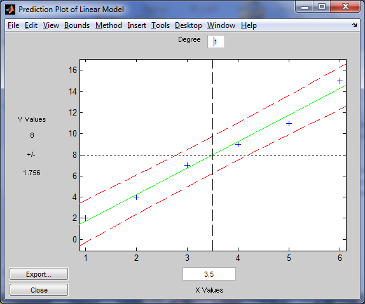
Task: Click the blue data point at x=6
Action: [x=340, y=81]
